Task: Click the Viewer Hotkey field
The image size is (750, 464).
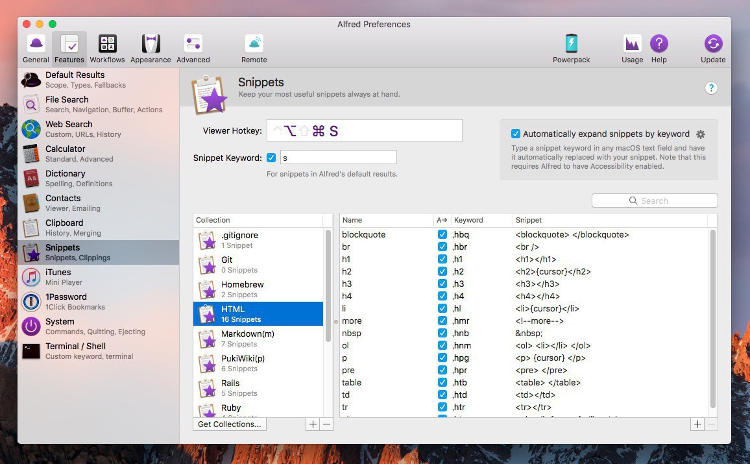Action: click(364, 131)
